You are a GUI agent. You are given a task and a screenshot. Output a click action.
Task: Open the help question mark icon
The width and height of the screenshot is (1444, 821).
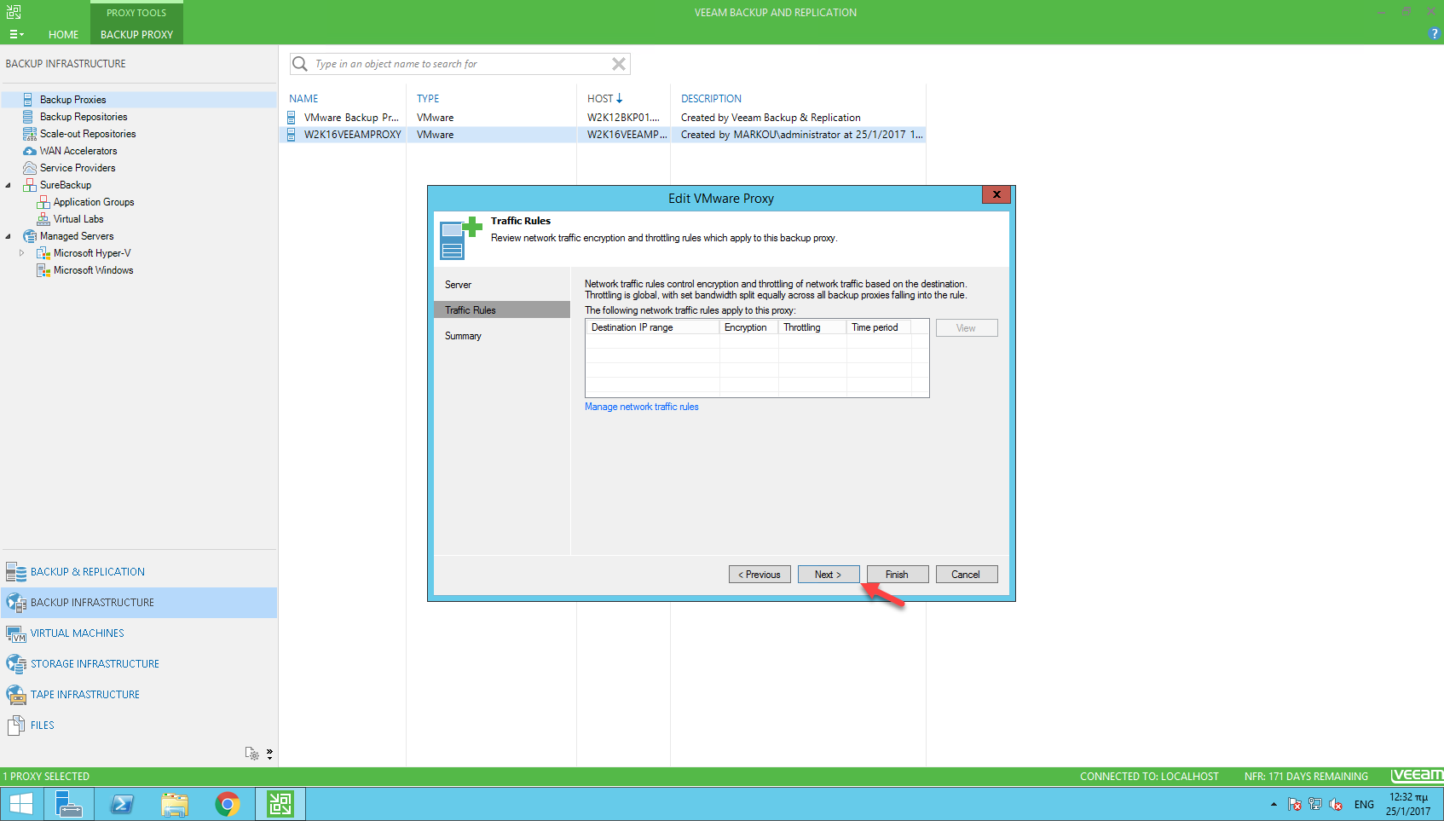coord(1434,34)
